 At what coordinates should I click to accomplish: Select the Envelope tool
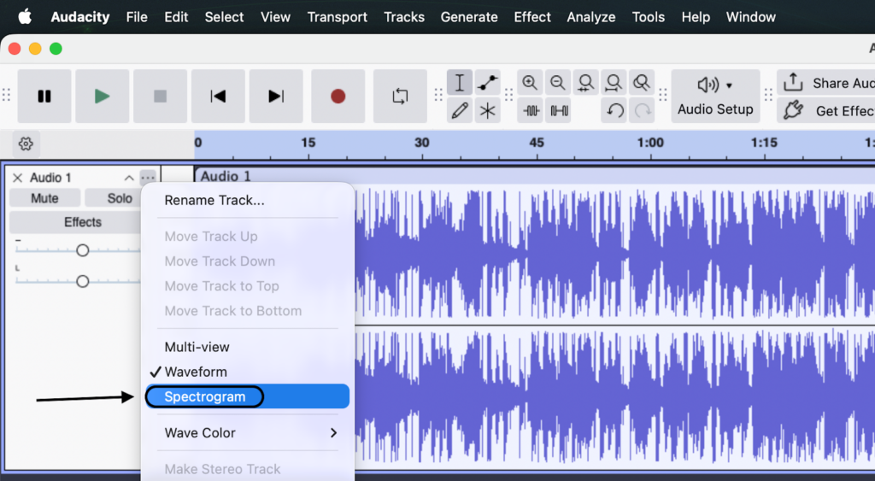(x=488, y=83)
